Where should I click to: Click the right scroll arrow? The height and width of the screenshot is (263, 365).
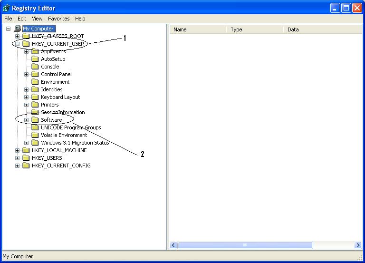(x=358, y=245)
